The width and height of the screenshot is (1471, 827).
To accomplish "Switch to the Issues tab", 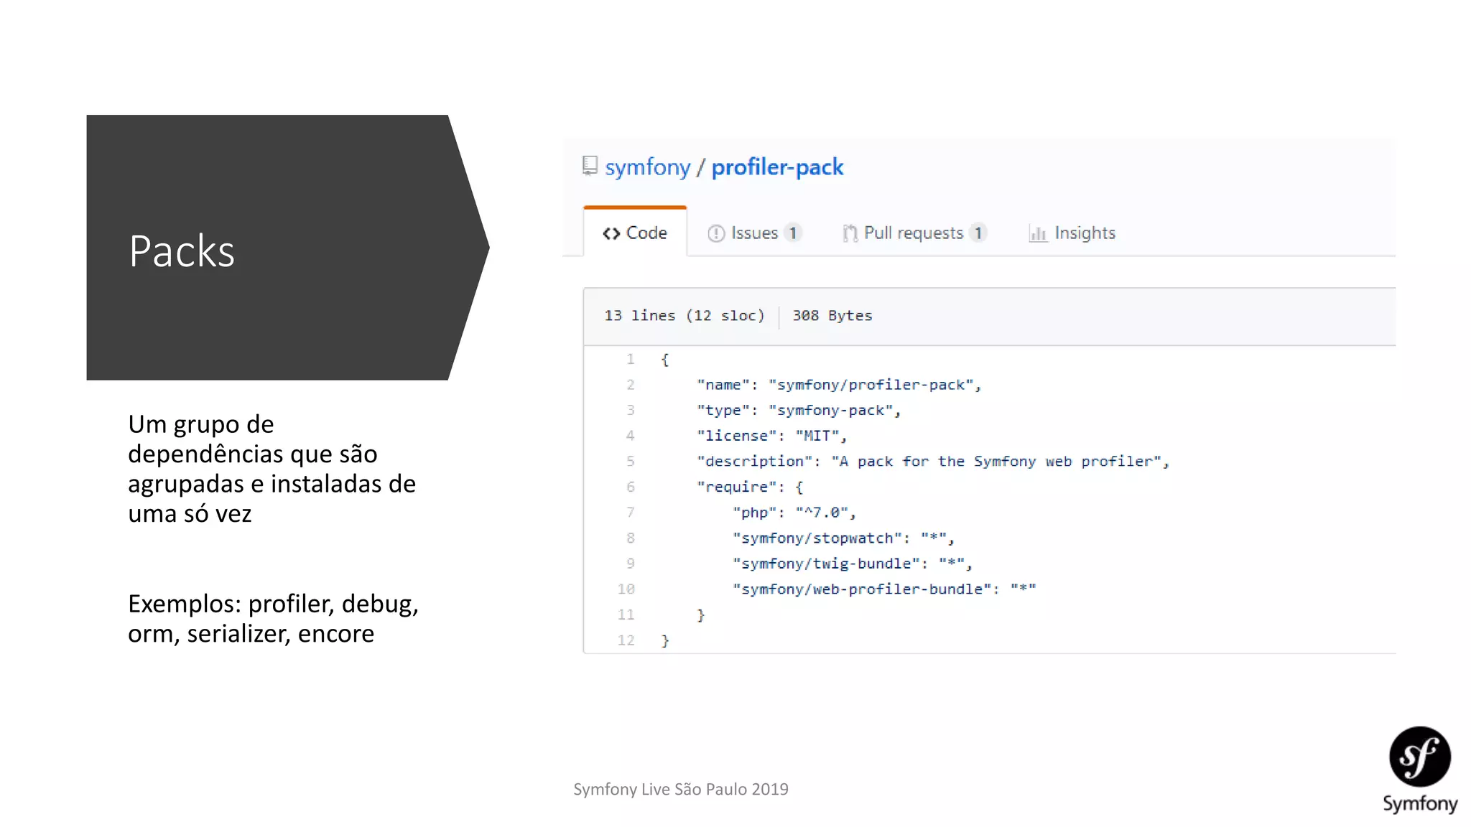I will [754, 233].
